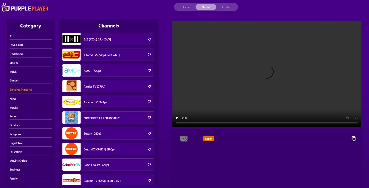
Task: Click the RETRY button
Action: [x=208, y=138]
